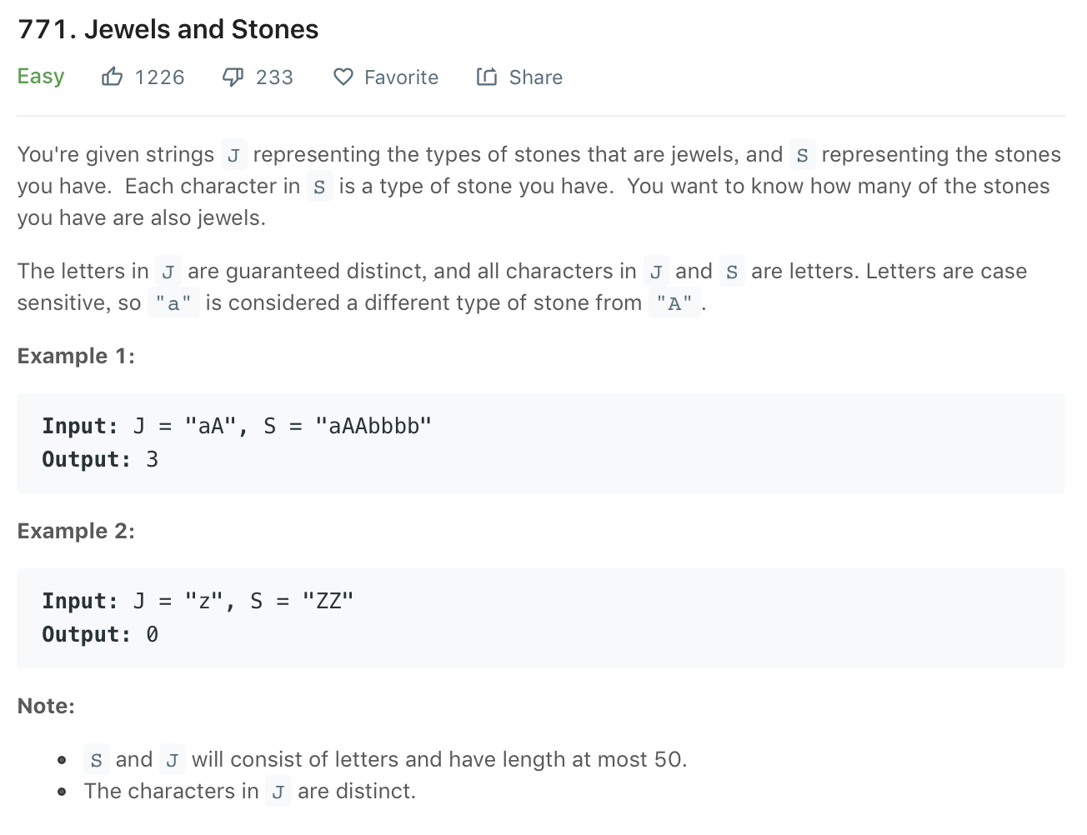Viewport: 1087px width, 835px height.
Task: Click the "Example 1:" heading
Action: pyautogui.click(x=76, y=357)
